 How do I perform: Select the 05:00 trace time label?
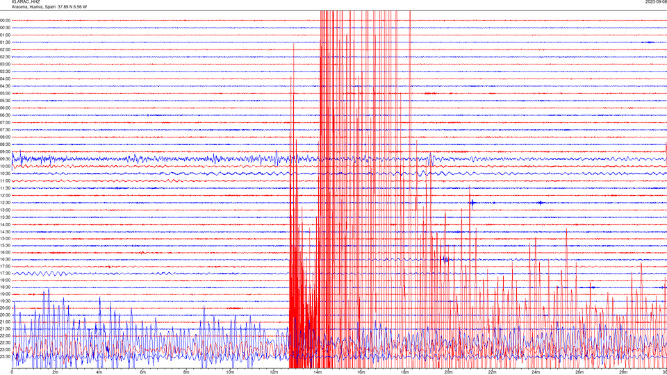point(5,94)
